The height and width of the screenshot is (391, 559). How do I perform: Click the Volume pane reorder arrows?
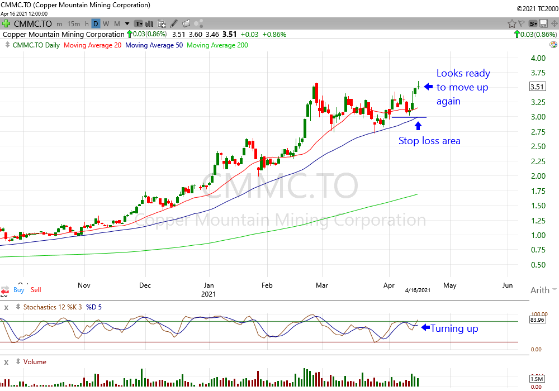coord(18,361)
